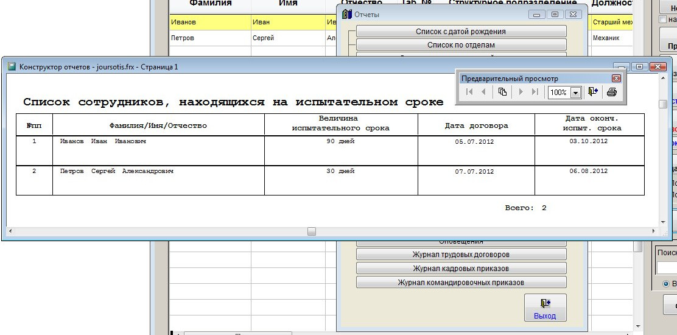Select Петров cell in employee grid

(x=210, y=38)
